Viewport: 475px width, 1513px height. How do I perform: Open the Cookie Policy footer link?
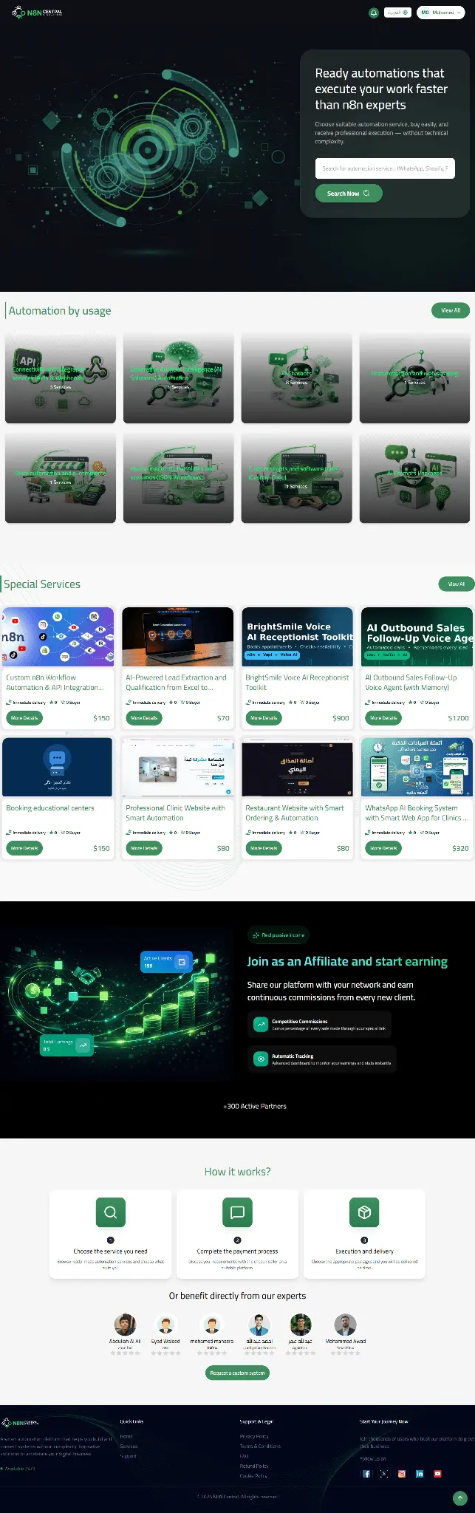click(253, 1475)
